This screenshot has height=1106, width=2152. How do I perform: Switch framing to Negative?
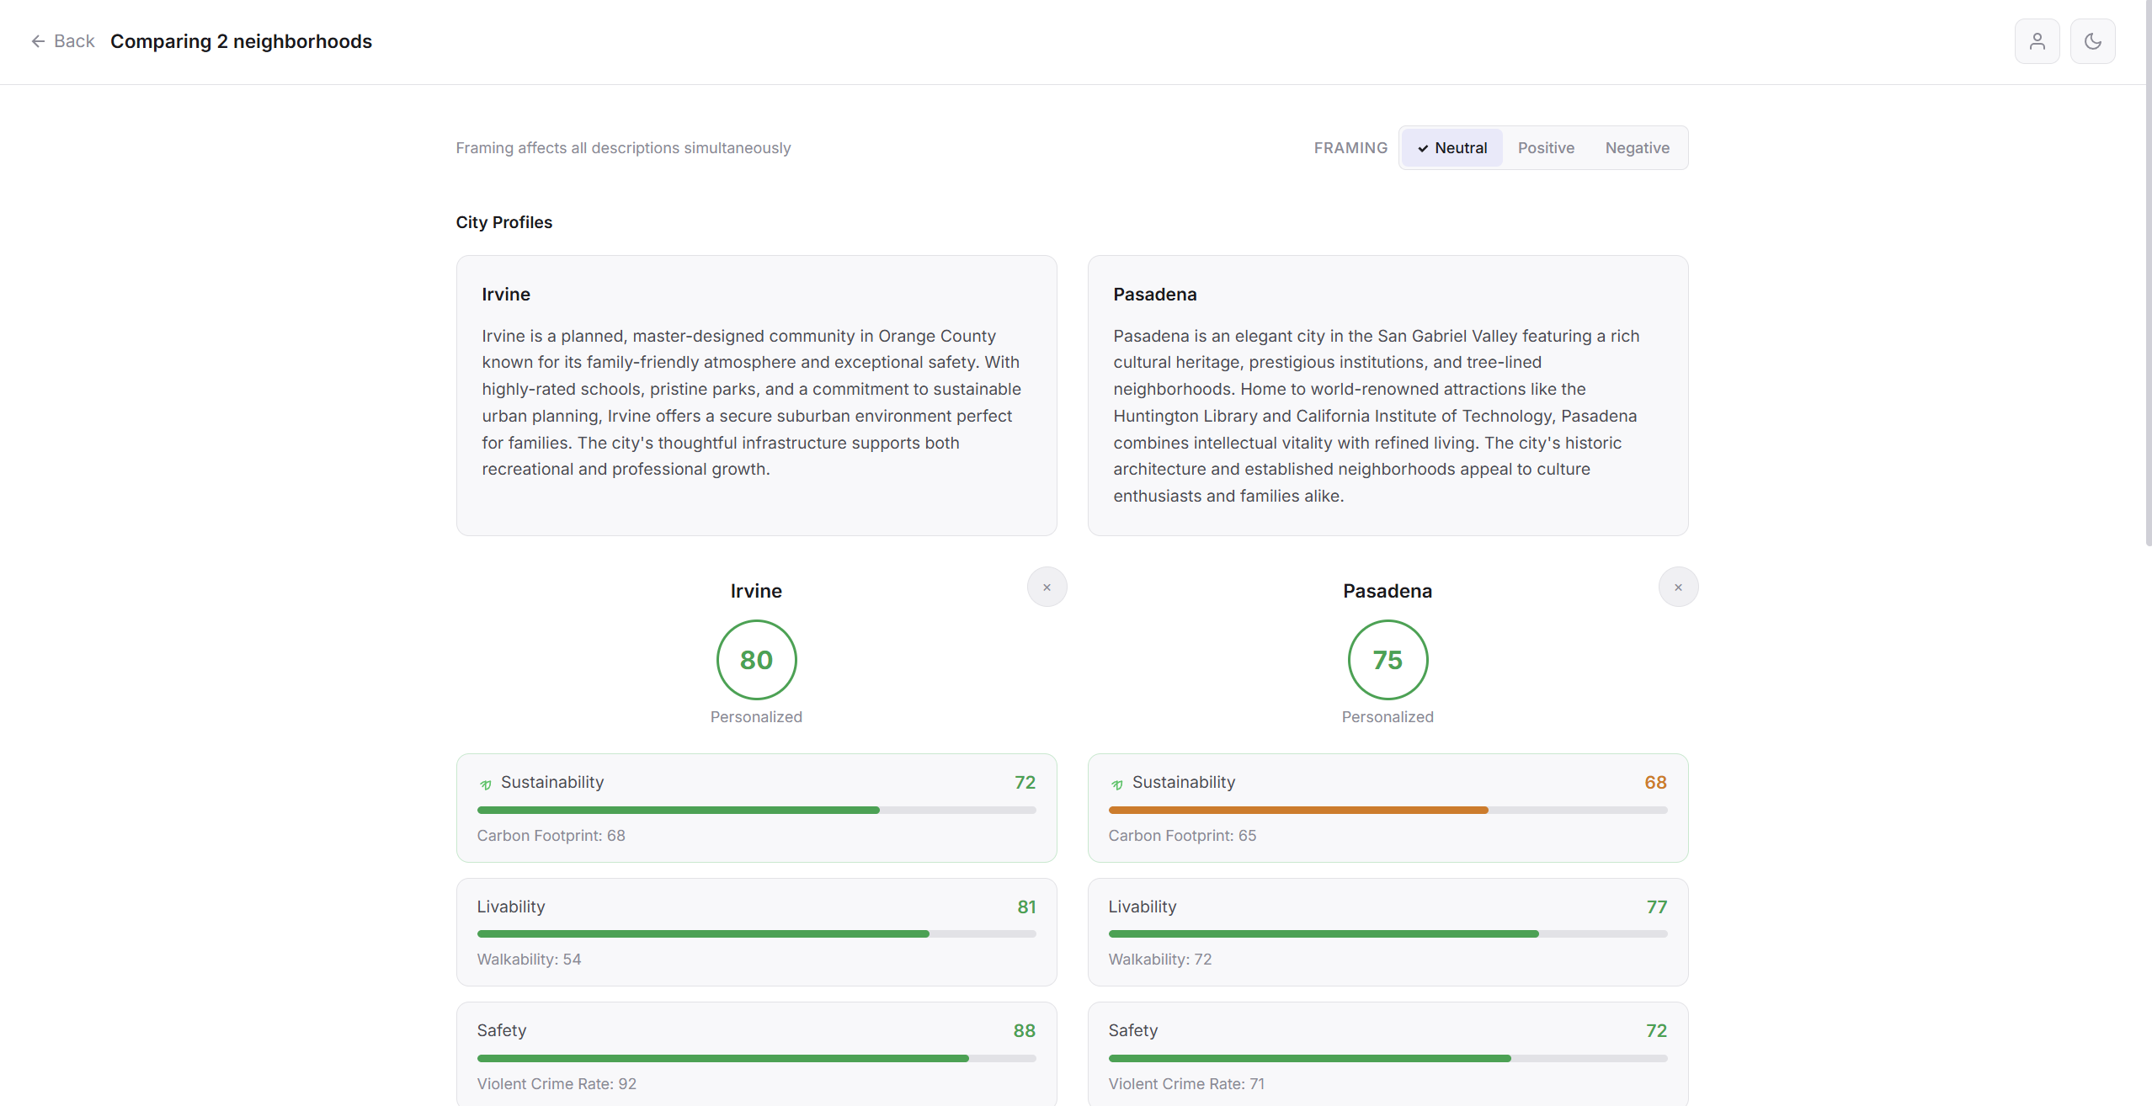click(1637, 148)
